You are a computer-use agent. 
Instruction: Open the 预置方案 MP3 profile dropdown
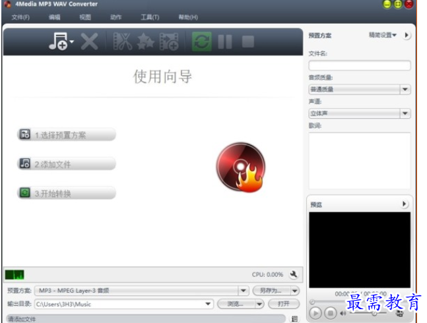pos(243,291)
